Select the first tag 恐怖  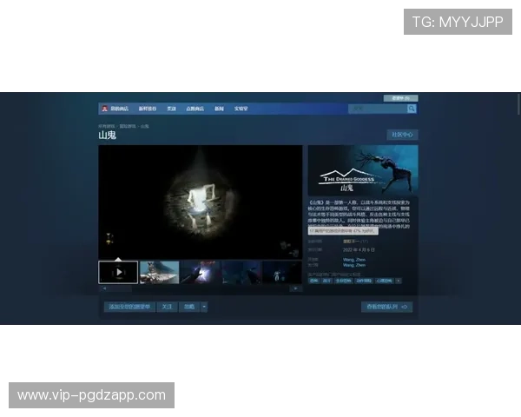313,281
